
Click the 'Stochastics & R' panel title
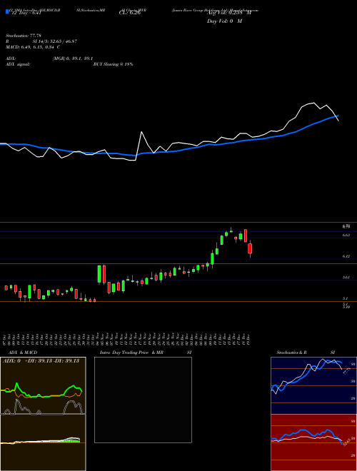tap(291, 353)
